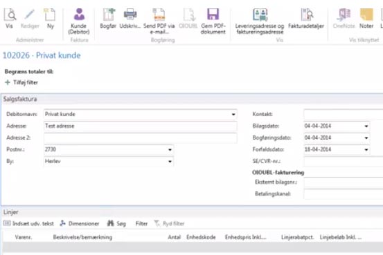The width and height of the screenshot is (383, 255).
Task: Click into the Kontakt field
Action: click(x=344, y=114)
